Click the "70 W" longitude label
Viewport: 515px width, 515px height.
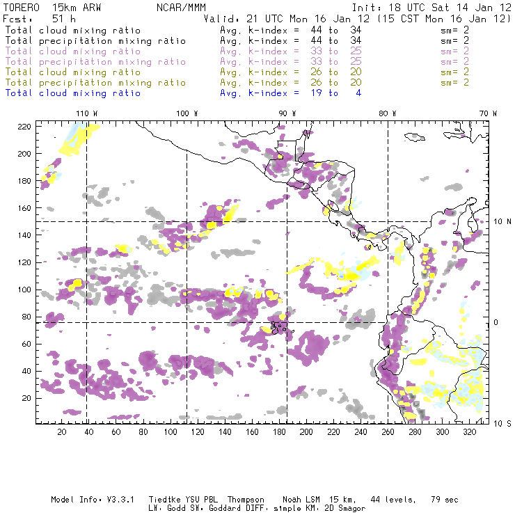[x=488, y=113]
